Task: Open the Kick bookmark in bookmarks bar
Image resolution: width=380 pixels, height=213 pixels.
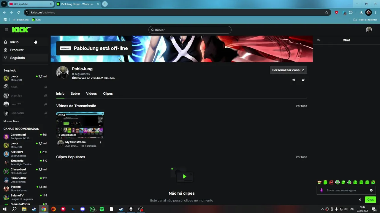Action: [36, 20]
